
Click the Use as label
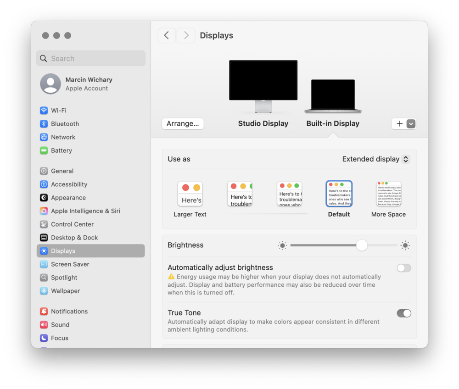(x=179, y=159)
